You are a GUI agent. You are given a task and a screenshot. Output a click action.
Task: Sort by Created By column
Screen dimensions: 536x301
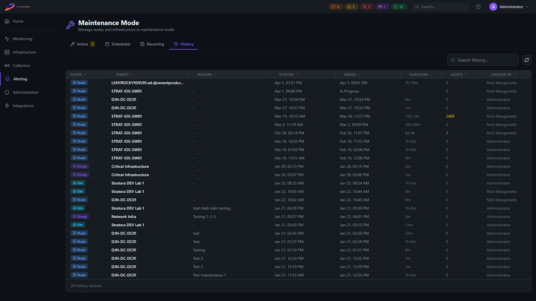point(504,74)
